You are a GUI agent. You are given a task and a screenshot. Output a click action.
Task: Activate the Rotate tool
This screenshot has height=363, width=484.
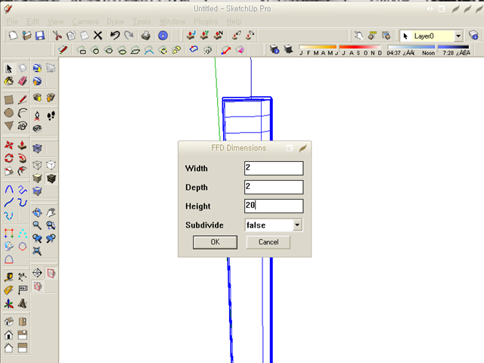point(9,158)
